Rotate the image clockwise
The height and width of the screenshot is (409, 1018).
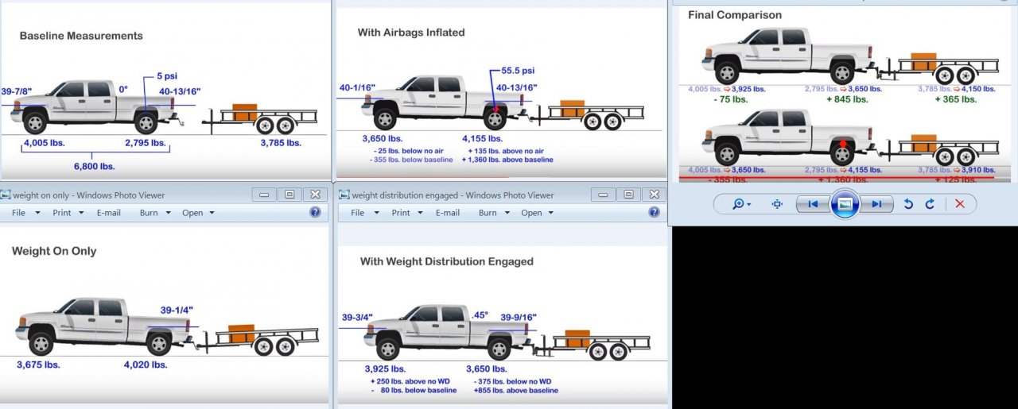coord(930,204)
